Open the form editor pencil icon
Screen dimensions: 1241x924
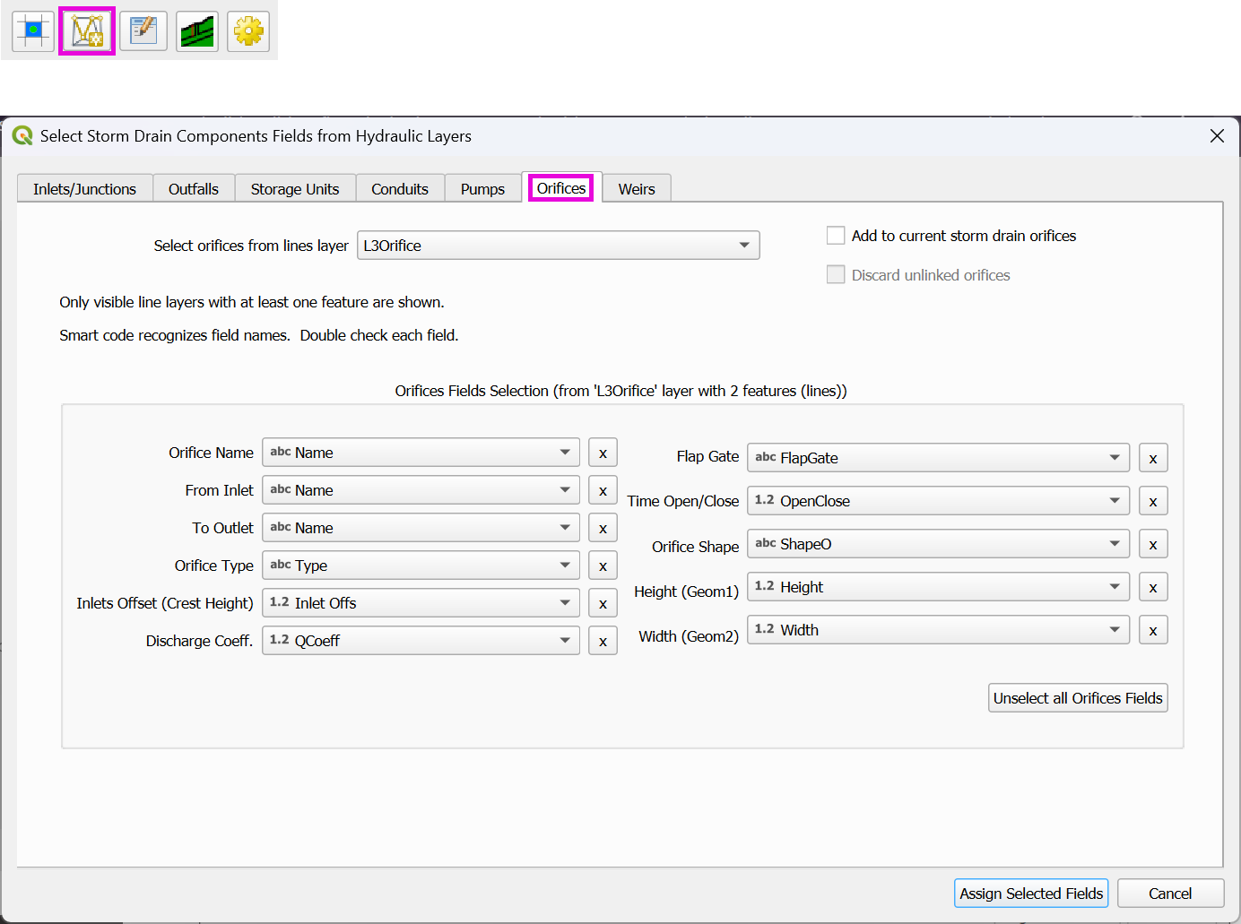(143, 31)
